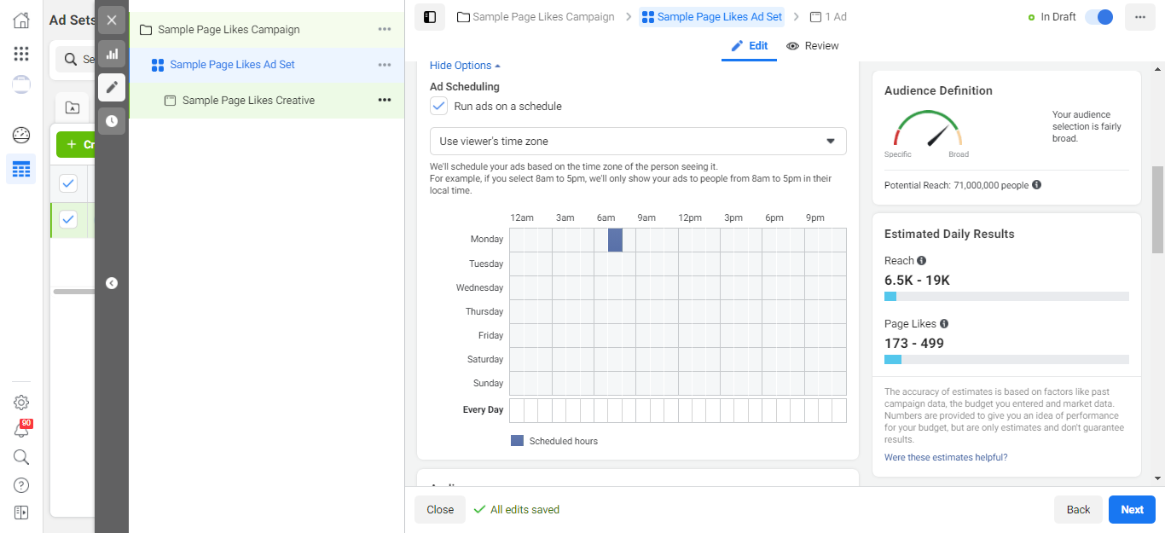This screenshot has height=533, width=1165.
Task: Open the charts view icon
Action: [112, 54]
